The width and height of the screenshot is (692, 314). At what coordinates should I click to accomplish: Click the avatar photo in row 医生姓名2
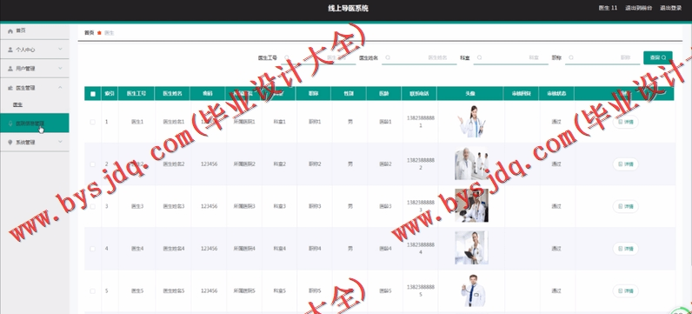point(471,164)
